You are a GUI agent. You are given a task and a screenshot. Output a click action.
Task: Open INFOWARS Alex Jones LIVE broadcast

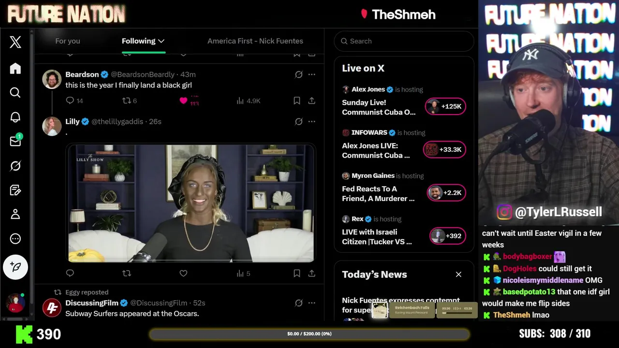376,150
